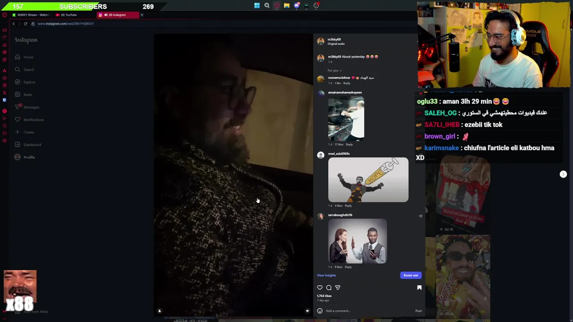This screenshot has width=573, height=322.
Task: Open Instagram Search in sidebar
Action: pyautogui.click(x=24, y=70)
